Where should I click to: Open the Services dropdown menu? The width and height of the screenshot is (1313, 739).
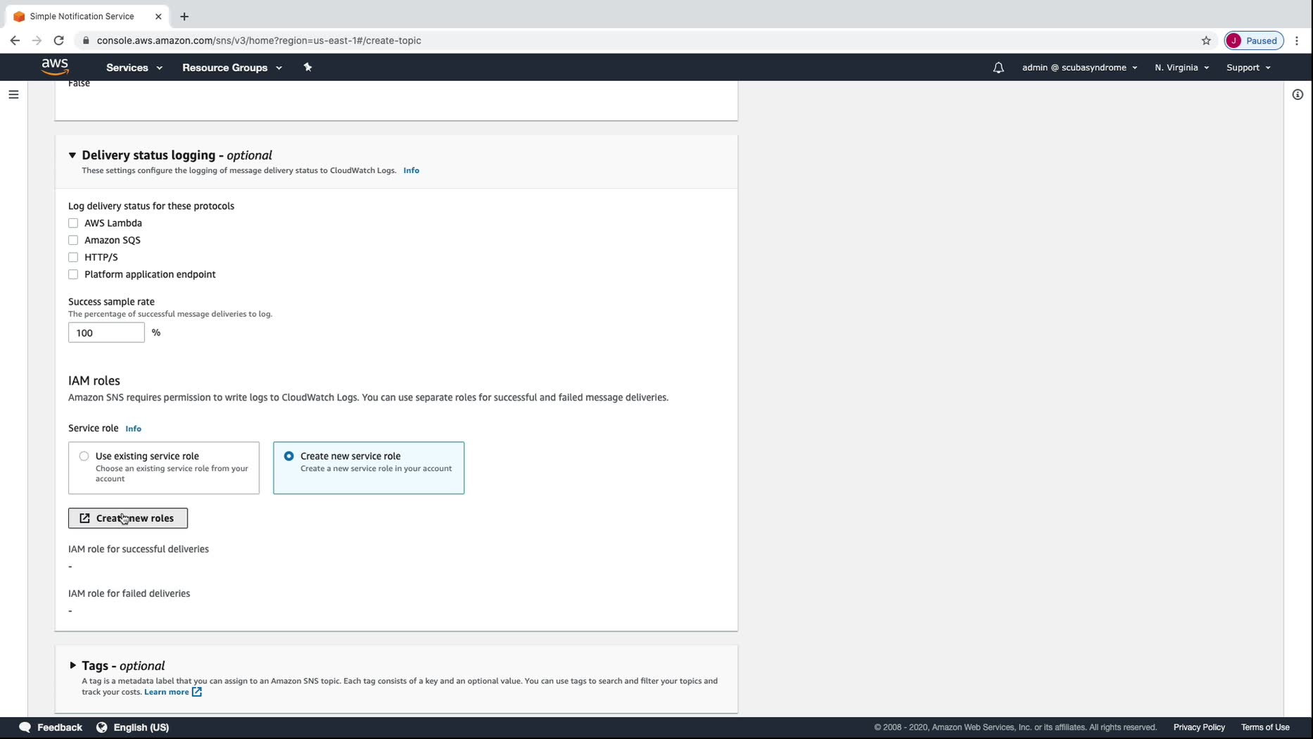[134, 68]
